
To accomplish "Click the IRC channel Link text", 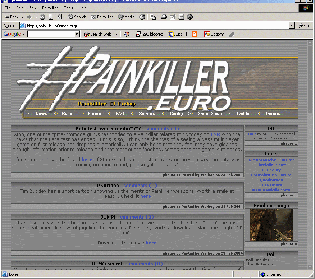I will 252,134.
